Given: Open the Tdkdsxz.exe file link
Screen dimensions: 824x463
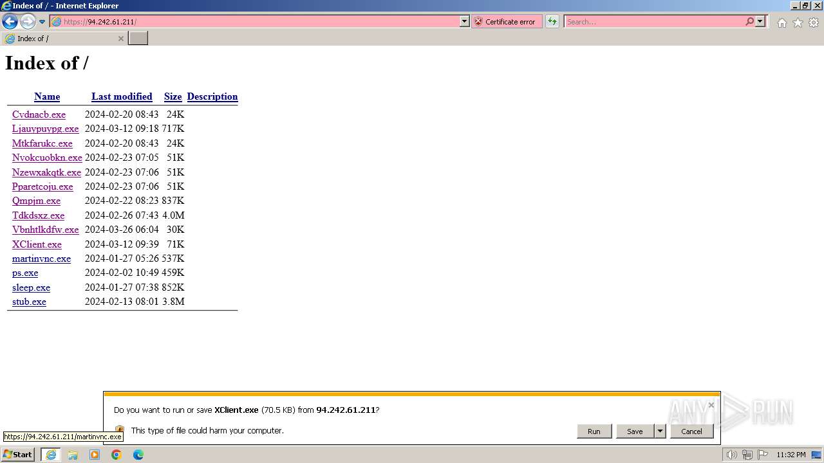Looking at the screenshot, I should (38, 215).
